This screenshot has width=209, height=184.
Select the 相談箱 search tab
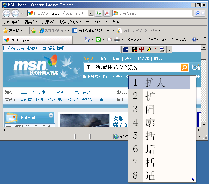[143, 58]
